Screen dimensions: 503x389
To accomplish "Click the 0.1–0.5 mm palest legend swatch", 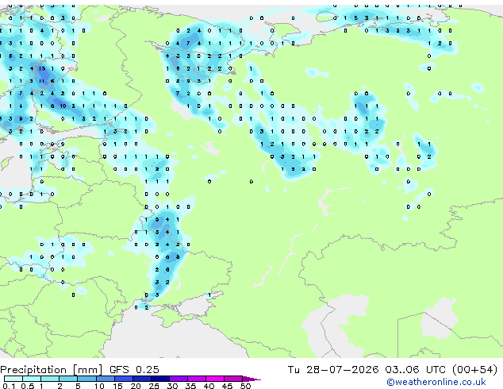I will pos(13,379).
